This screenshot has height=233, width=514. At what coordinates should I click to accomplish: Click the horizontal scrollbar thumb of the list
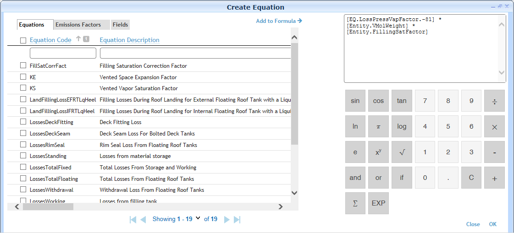(x=48, y=207)
